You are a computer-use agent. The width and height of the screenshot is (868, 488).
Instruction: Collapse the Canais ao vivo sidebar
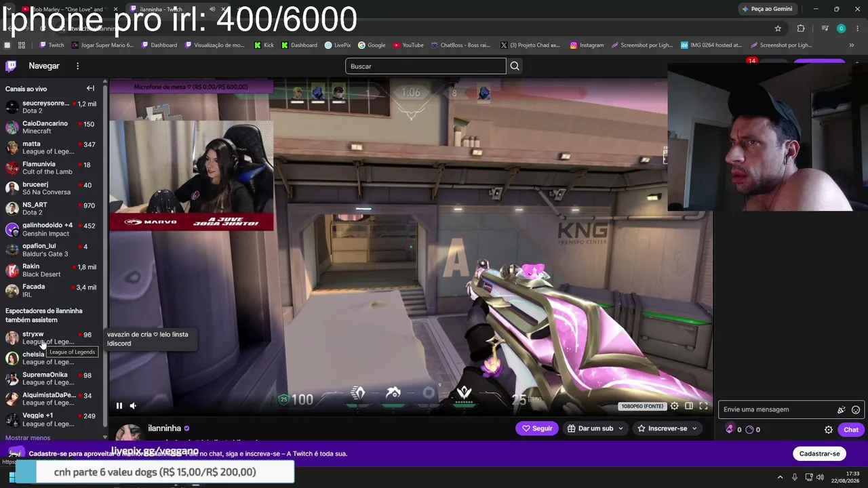pyautogui.click(x=90, y=88)
